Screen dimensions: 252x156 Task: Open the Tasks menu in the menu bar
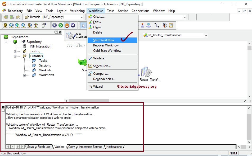tap(111, 11)
